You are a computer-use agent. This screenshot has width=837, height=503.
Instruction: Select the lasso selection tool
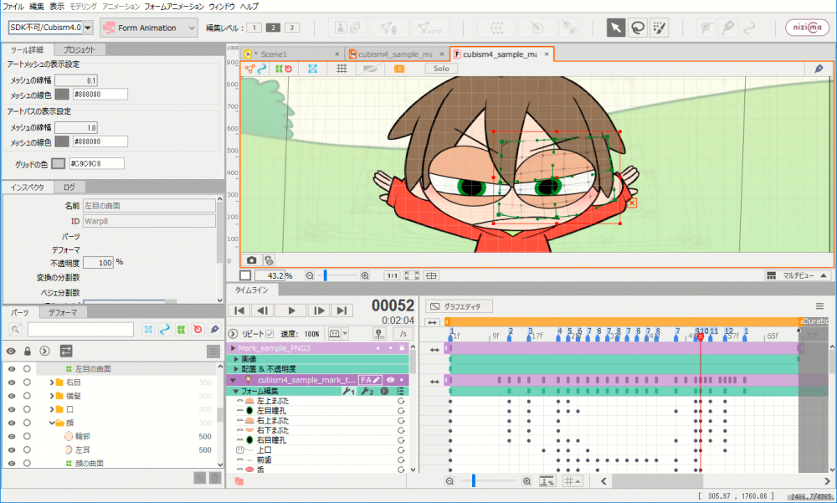tap(637, 28)
